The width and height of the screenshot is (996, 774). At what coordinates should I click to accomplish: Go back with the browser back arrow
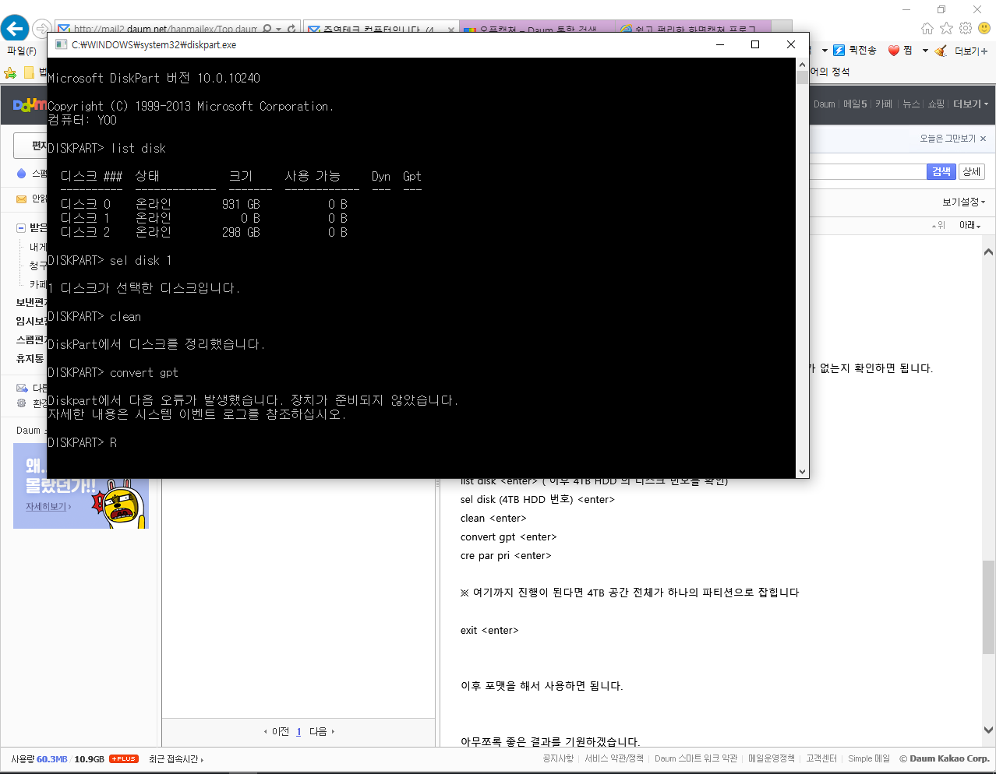(x=15, y=28)
